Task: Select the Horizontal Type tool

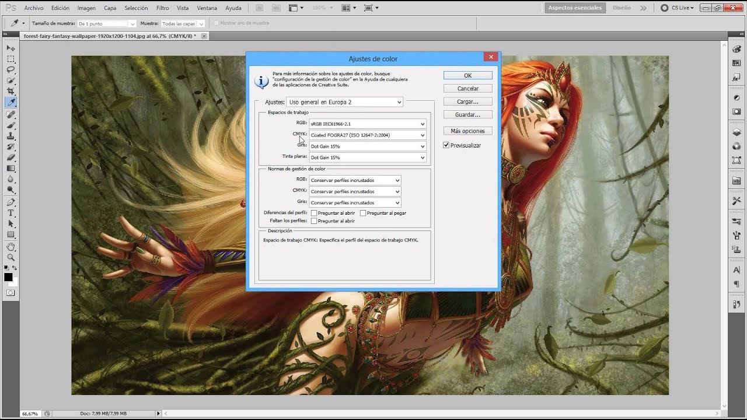Action: (11, 213)
